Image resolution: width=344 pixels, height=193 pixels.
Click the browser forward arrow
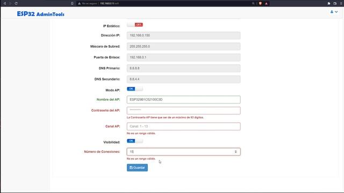coord(10,4)
